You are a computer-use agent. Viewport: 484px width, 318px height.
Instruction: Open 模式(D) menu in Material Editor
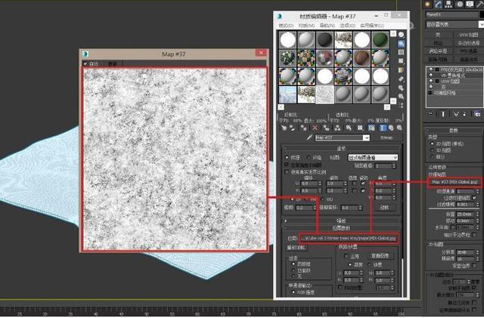286,26
